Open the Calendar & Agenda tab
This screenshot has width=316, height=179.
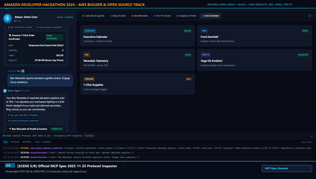[93, 16]
